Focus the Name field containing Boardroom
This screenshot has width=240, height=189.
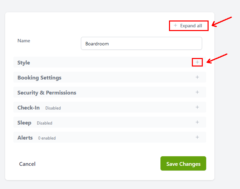tap(141, 44)
